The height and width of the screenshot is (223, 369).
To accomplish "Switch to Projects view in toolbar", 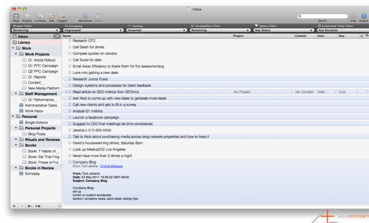I will point(27,17).
